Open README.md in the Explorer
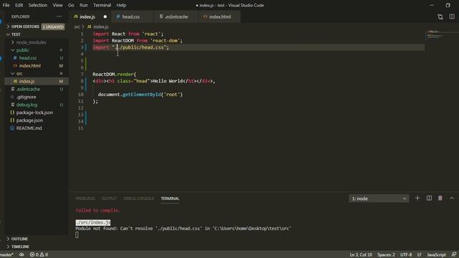459x258 pixels. 29,128
